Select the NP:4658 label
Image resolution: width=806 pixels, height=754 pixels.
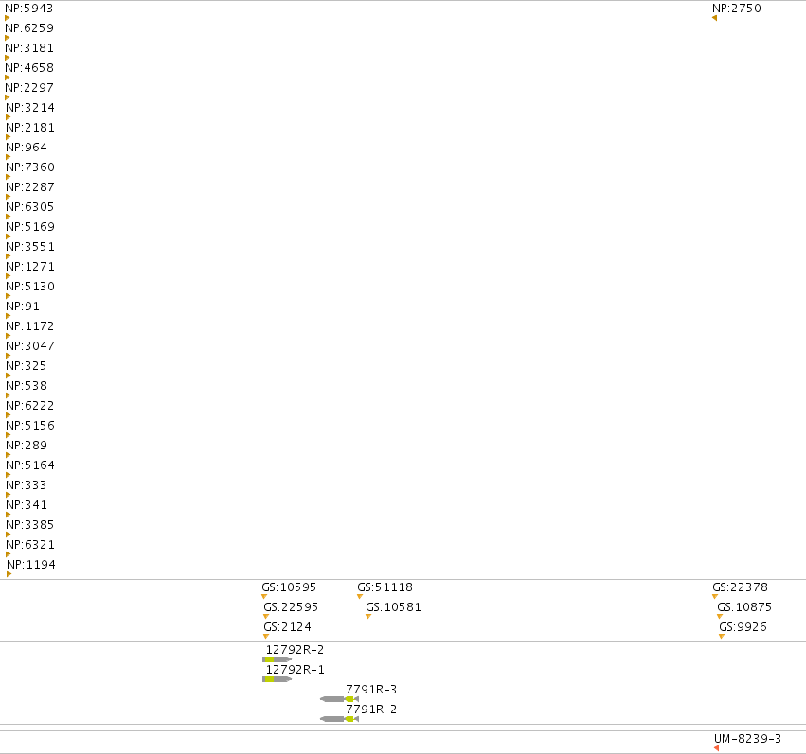(29, 68)
